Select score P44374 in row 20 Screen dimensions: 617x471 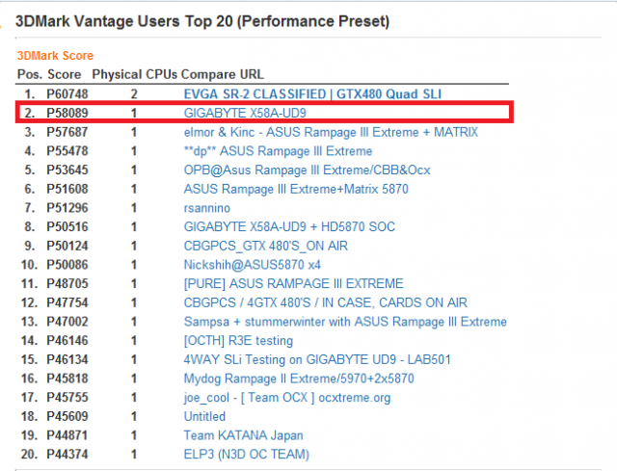coord(67,455)
